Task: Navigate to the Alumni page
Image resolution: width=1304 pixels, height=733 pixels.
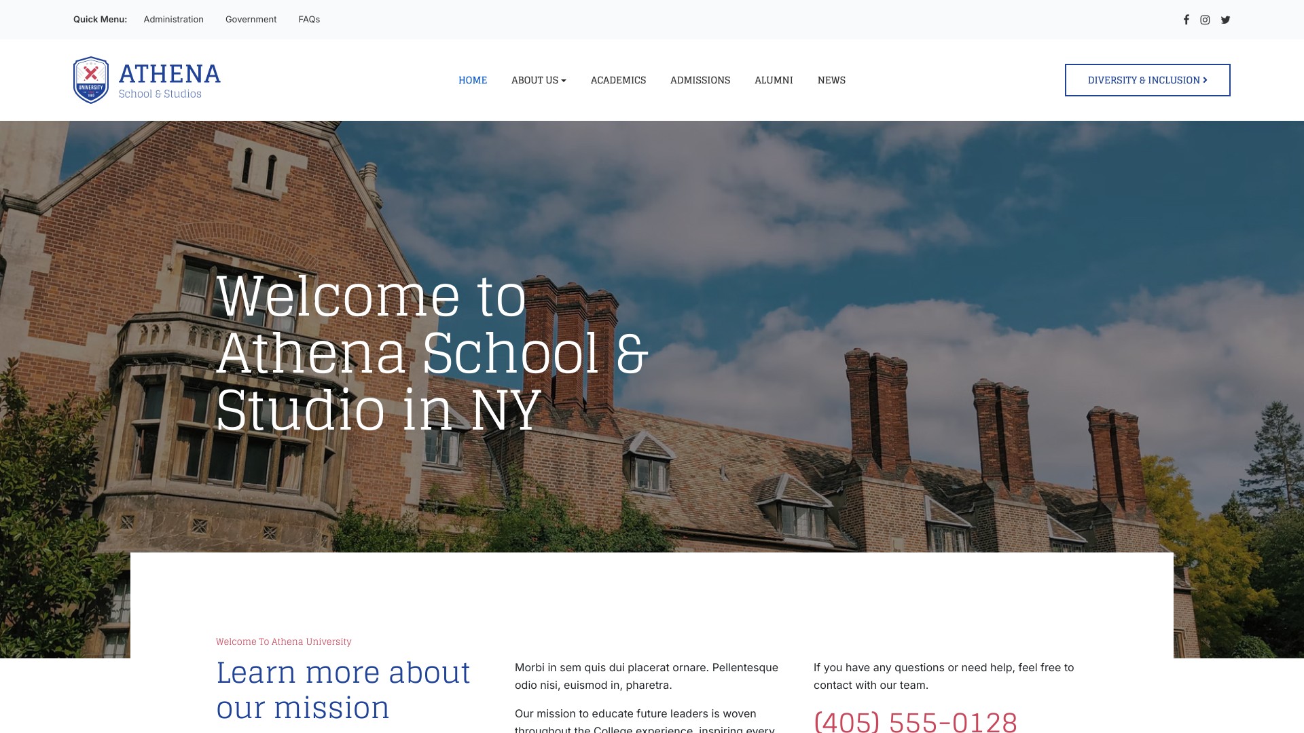Action: (774, 80)
